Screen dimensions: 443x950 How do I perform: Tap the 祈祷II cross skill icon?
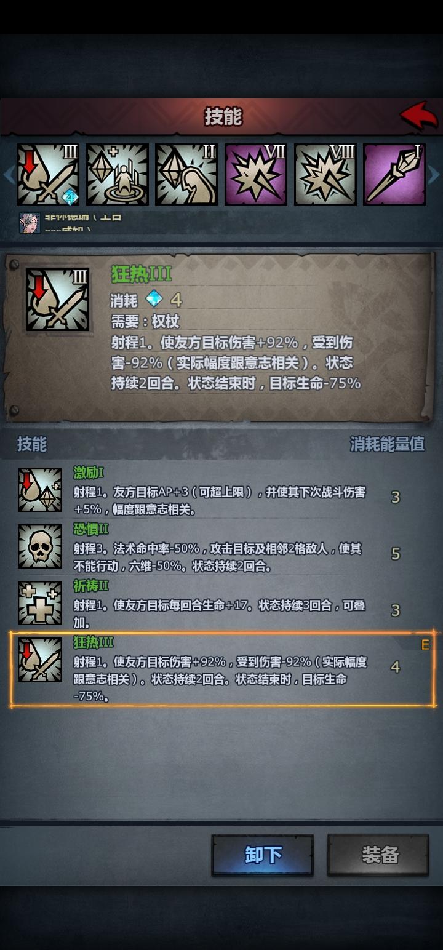pyautogui.click(x=40, y=603)
